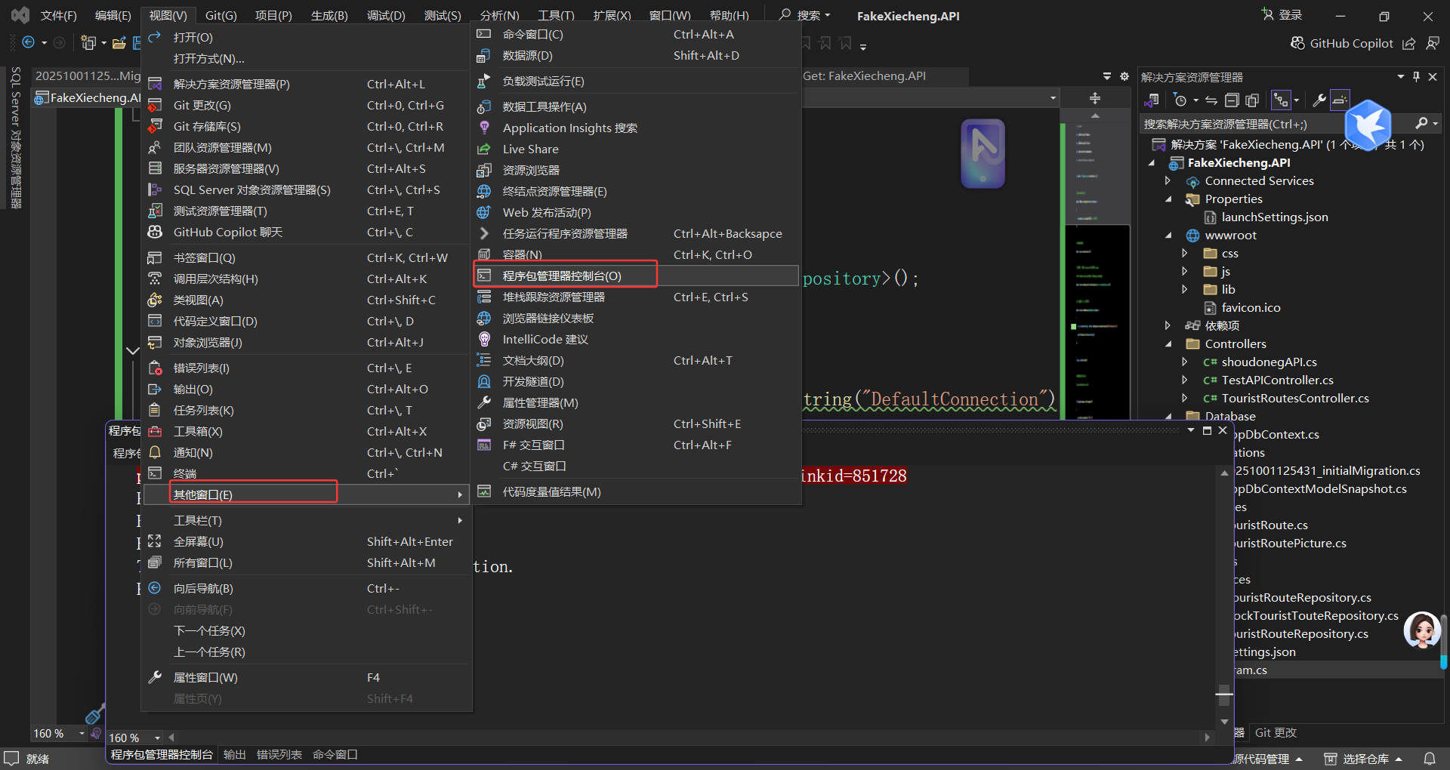Click the Solution Explorer search magnifier icon
This screenshot has width=1450, height=770.
coord(1421,124)
